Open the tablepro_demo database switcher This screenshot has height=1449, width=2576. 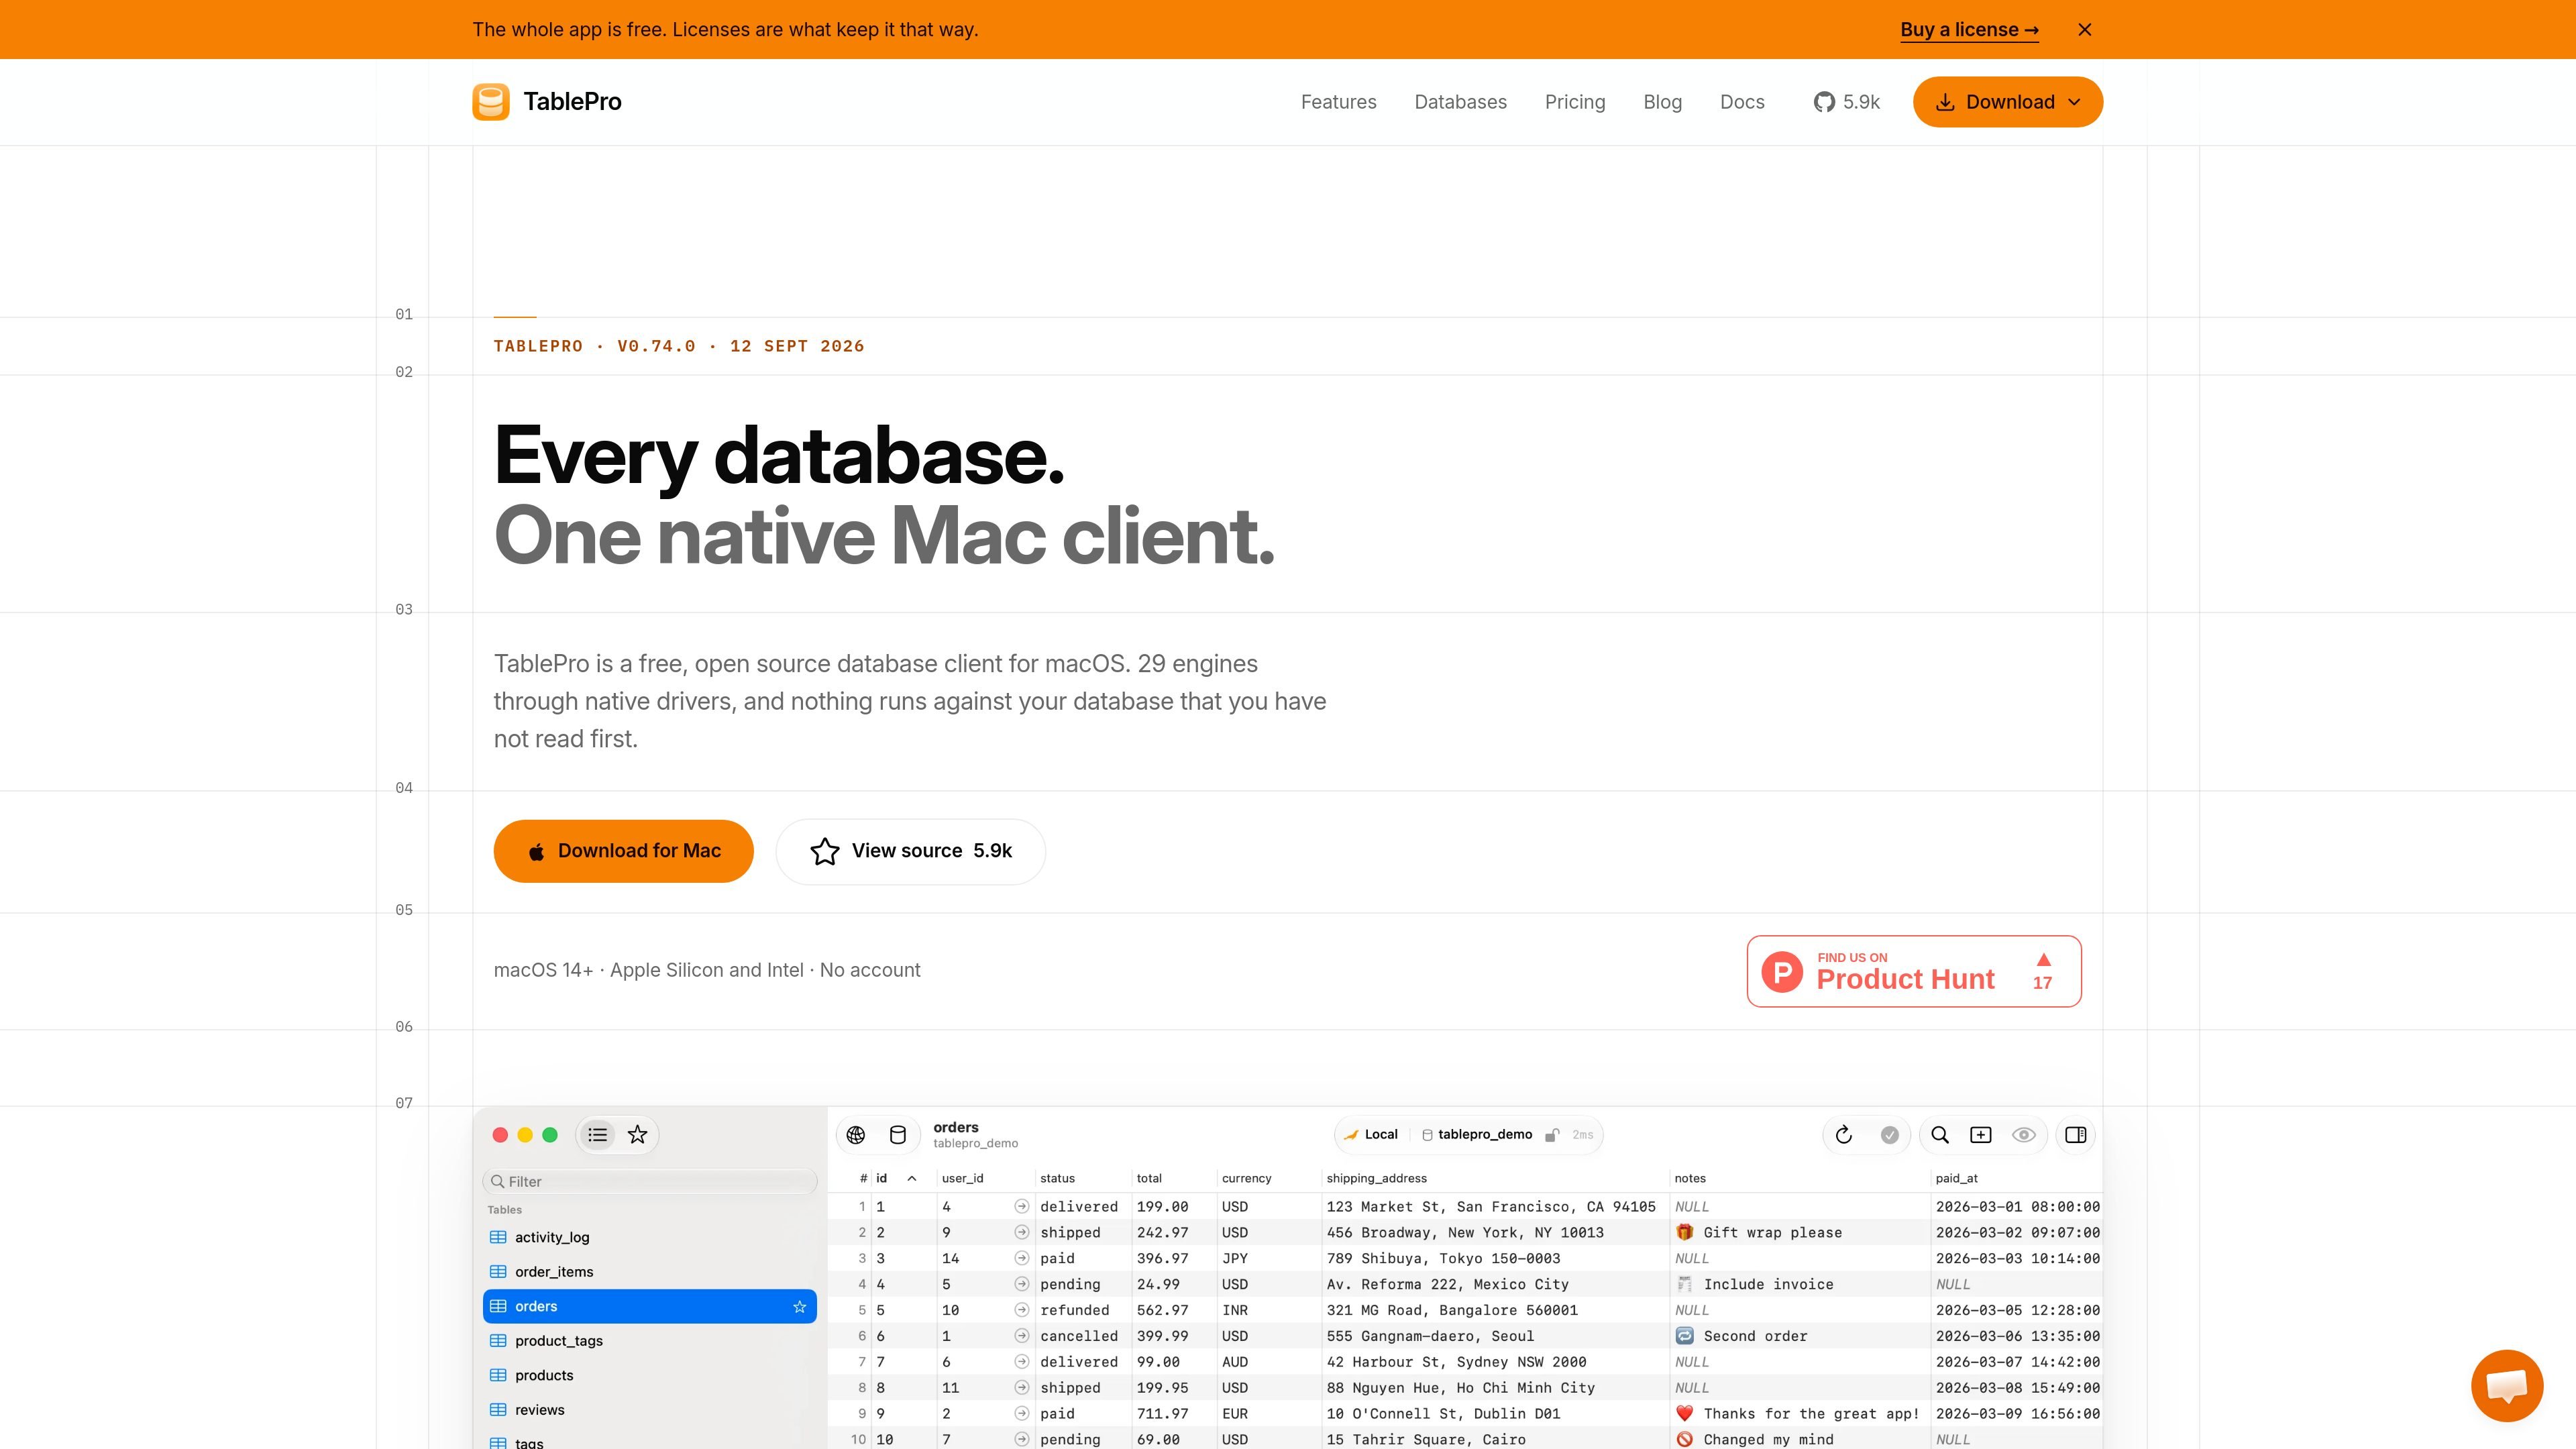[1477, 1135]
